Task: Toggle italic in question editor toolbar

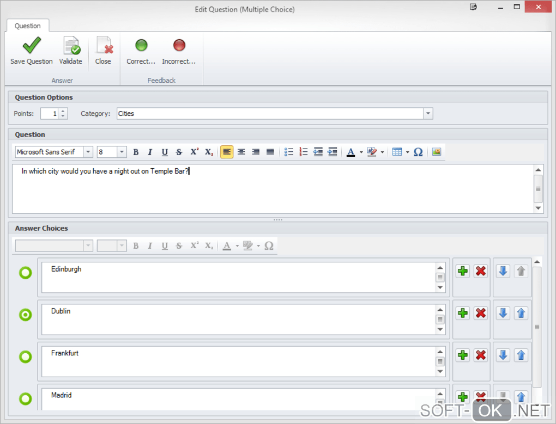Action: [150, 152]
